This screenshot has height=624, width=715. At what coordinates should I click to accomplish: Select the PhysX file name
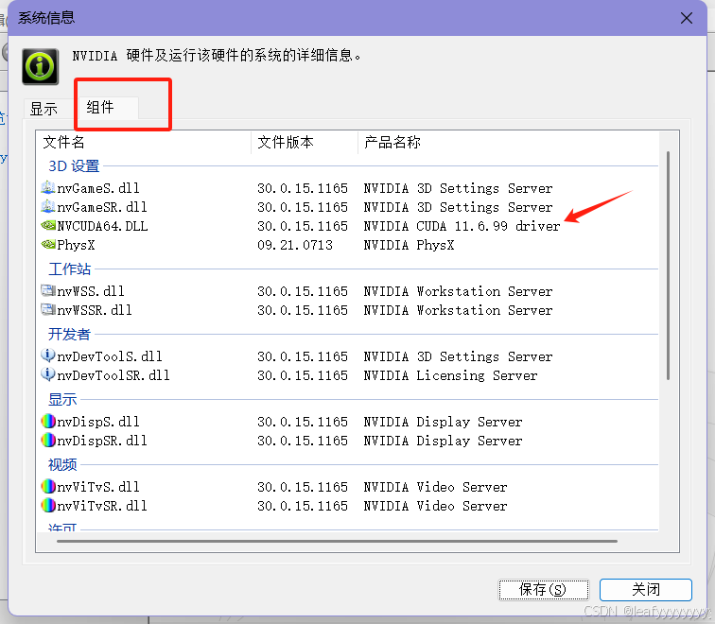pos(76,245)
